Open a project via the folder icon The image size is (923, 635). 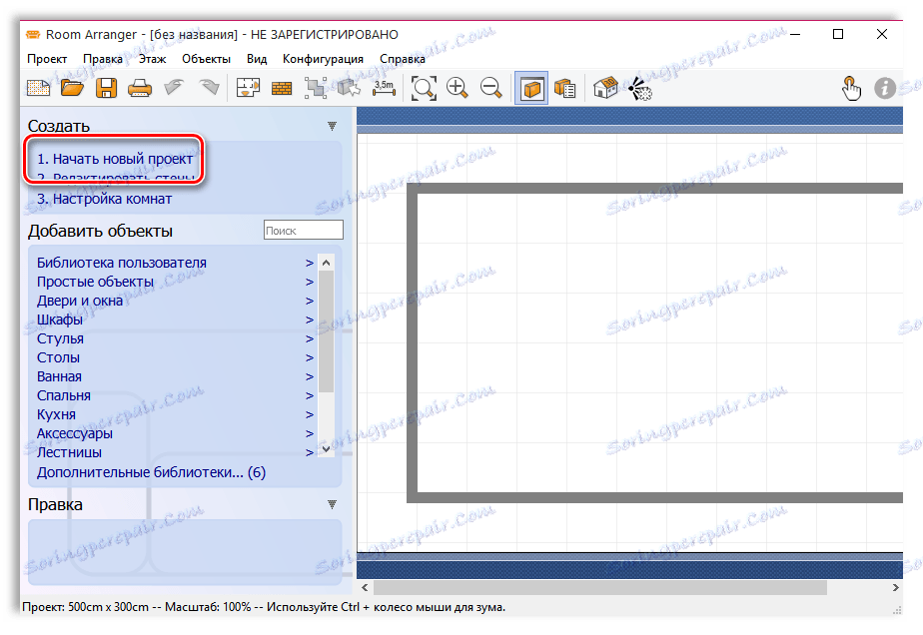[72, 88]
